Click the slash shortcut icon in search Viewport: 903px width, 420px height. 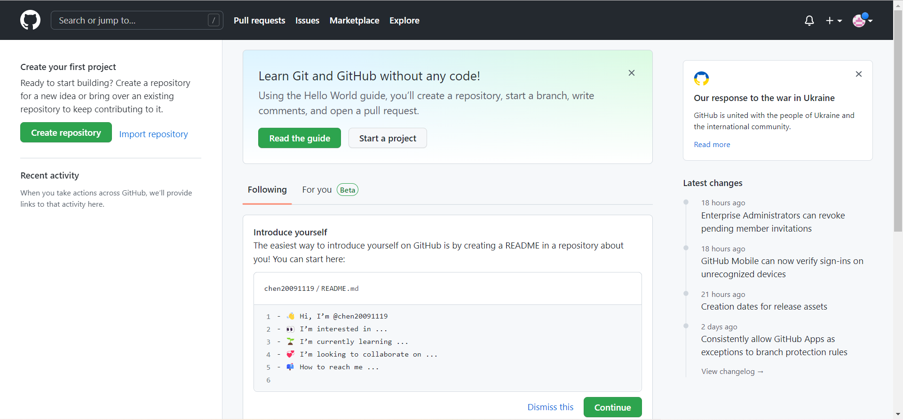tap(214, 20)
